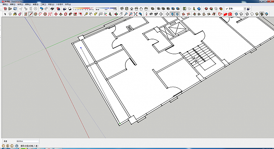Select the Text label tool

pos(100,14)
